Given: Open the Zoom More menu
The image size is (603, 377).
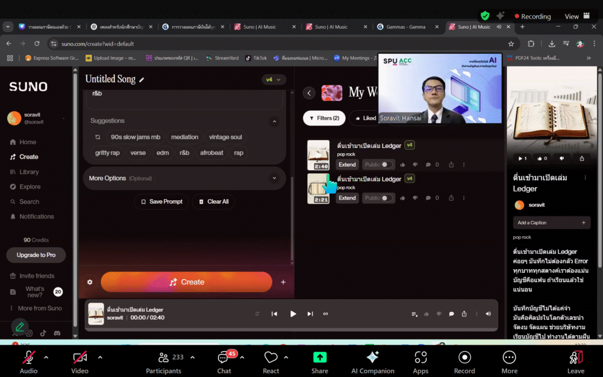Looking at the screenshot, I should [x=509, y=362].
